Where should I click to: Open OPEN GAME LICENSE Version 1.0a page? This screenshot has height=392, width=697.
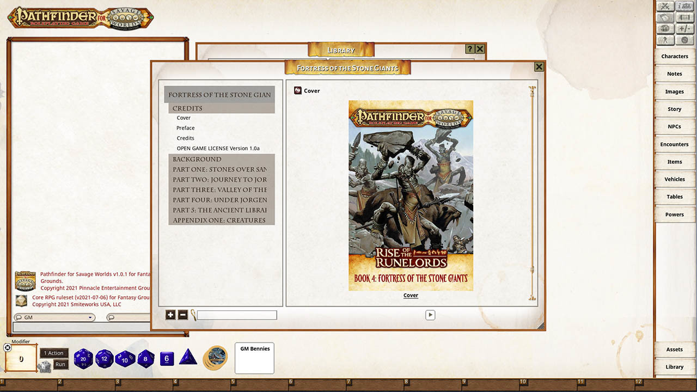218,148
